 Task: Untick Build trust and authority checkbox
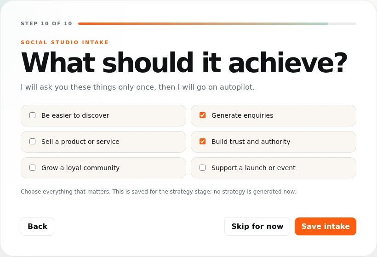(202, 142)
